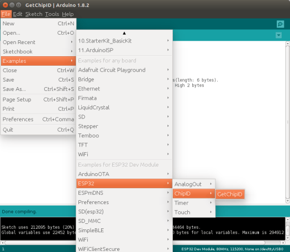Open the Serial Monitor magnifier icon
Viewport: 290px width, 252px height.
tap(280, 24)
